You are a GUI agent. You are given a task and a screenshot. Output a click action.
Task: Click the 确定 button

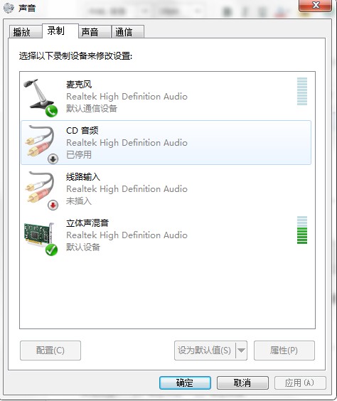coord(185,383)
